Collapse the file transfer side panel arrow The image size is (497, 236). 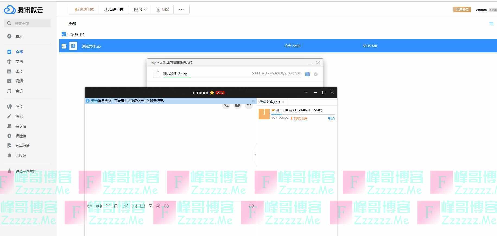[x=255, y=155]
